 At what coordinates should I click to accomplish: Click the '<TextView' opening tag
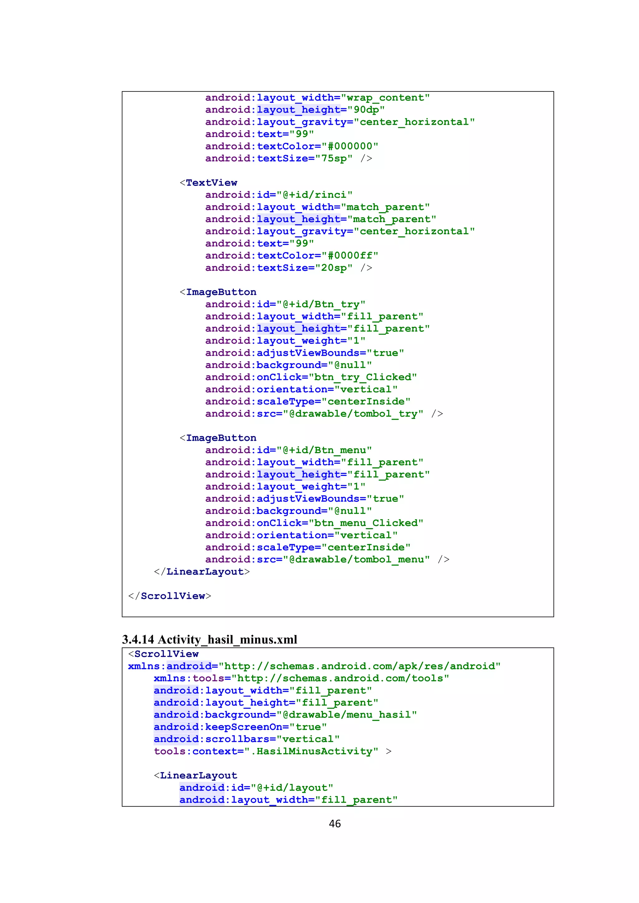[208, 182]
